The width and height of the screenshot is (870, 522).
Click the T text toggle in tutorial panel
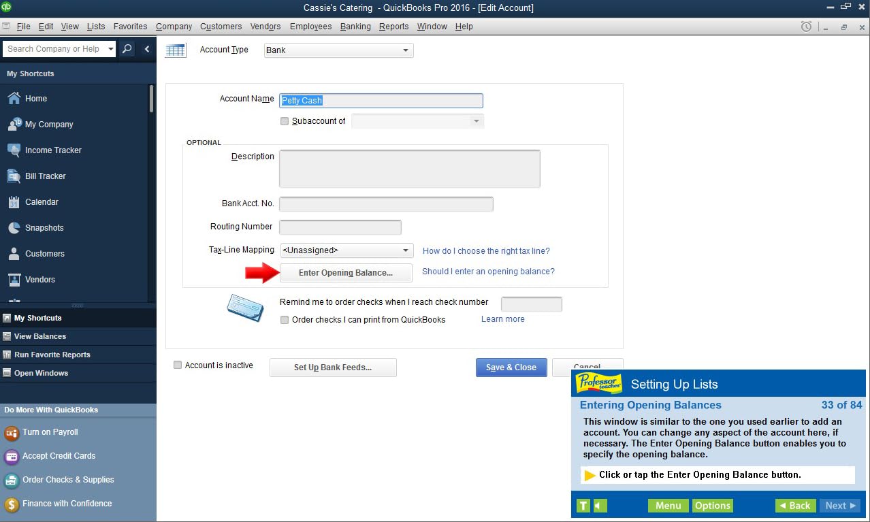[583, 506]
